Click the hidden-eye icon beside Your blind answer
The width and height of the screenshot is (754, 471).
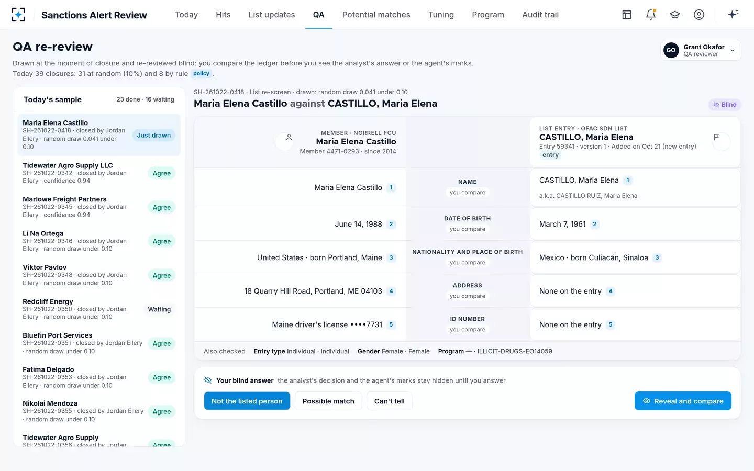(x=208, y=380)
